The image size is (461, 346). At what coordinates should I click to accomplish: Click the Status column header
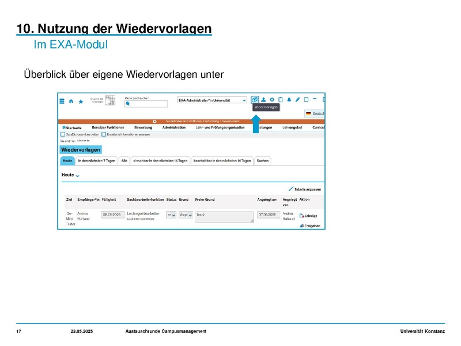[x=171, y=200]
